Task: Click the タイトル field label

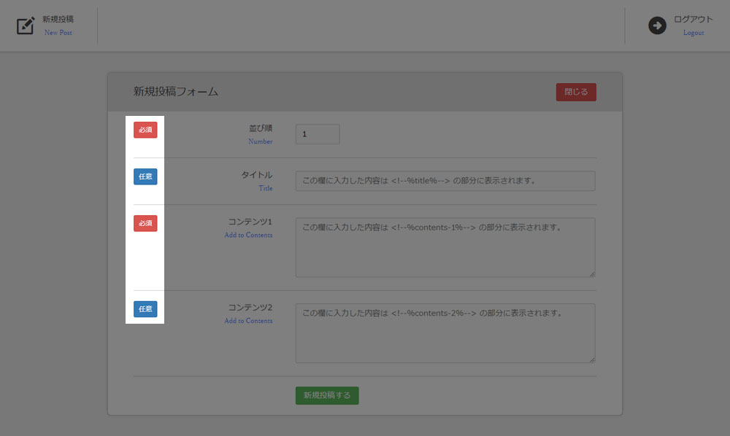Action: pos(256,175)
